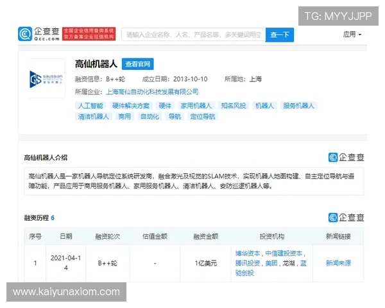Select the 商用 tag
385x308 pixels.
pos(124,116)
